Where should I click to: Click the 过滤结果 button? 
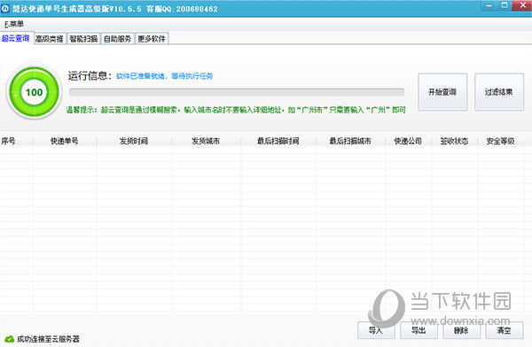pyautogui.click(x=498, y=92)
